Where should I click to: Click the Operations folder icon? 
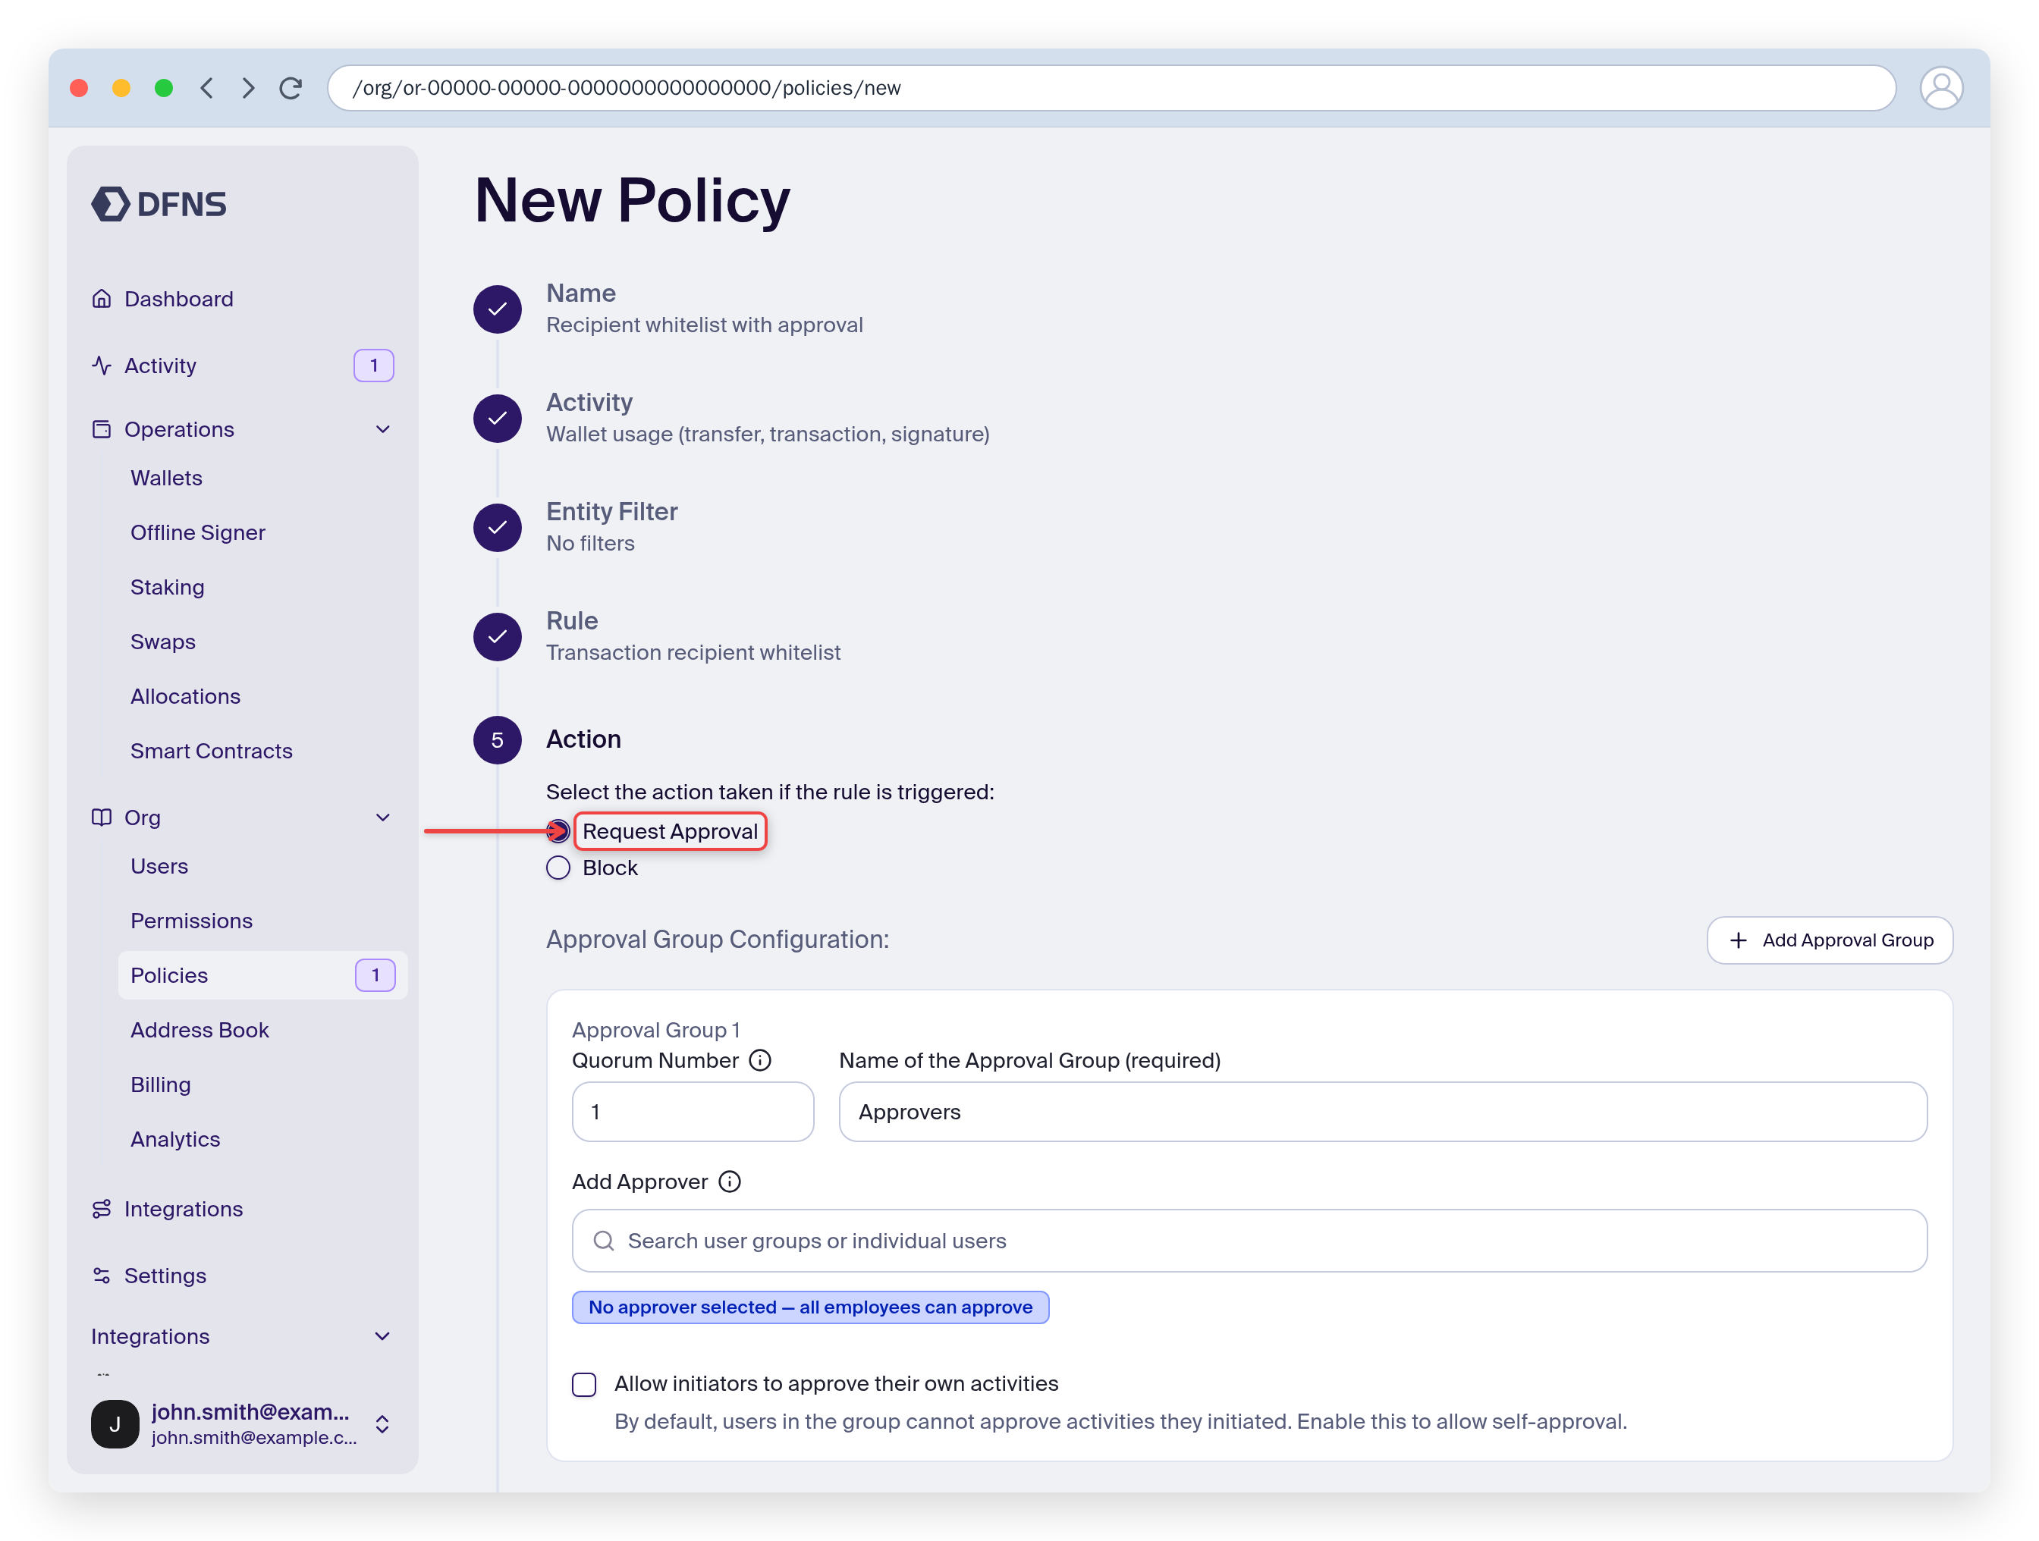point(102,429)
